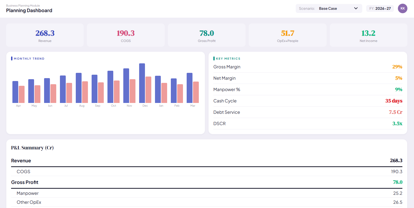Select the Manpower row in P&L Summary
414x208 pixels.
207,193
